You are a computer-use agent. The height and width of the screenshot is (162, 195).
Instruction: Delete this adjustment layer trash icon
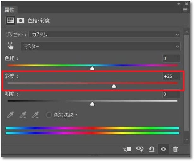175,149
